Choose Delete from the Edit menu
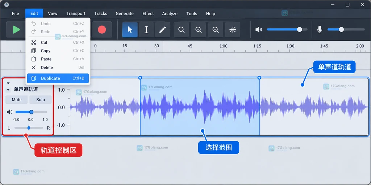 (x=58, y=68)
